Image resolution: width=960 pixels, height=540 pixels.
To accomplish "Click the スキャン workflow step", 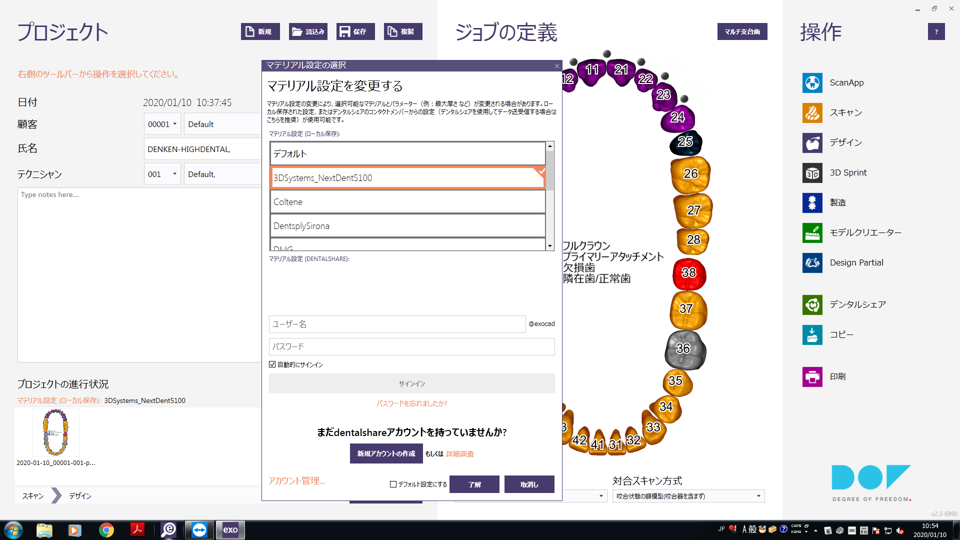I will [x=33, y=496].
